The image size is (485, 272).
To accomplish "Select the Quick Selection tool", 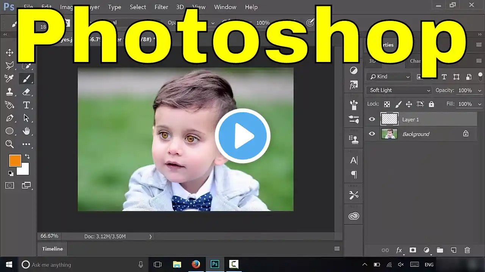I will (26, 66).
